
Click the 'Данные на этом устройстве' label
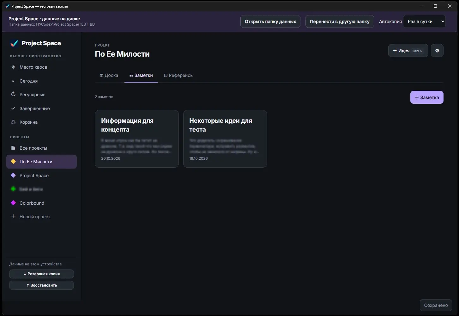click(35, 264)
